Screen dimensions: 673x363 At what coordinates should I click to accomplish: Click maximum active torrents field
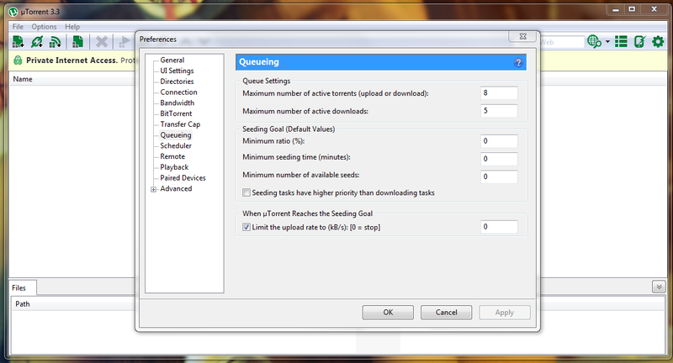499,93
